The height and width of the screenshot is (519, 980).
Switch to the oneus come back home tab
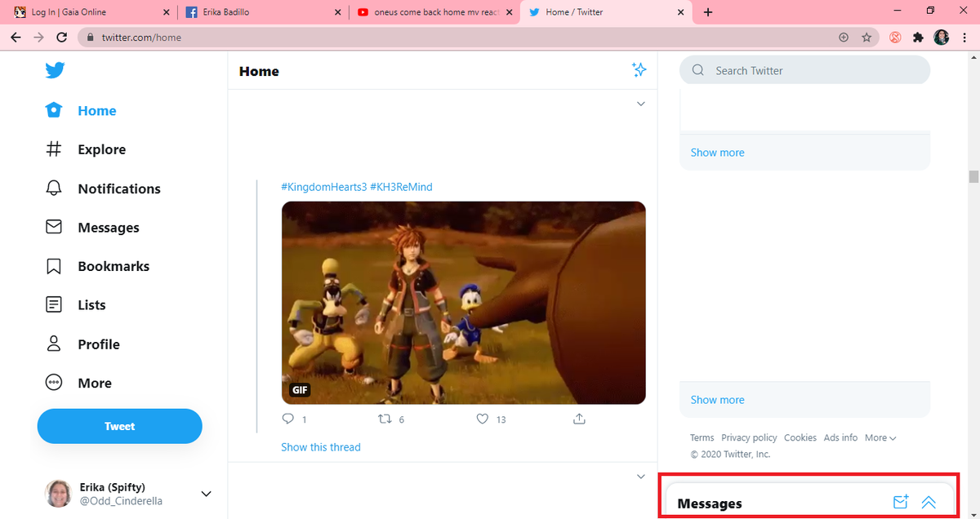coord(433,12)
